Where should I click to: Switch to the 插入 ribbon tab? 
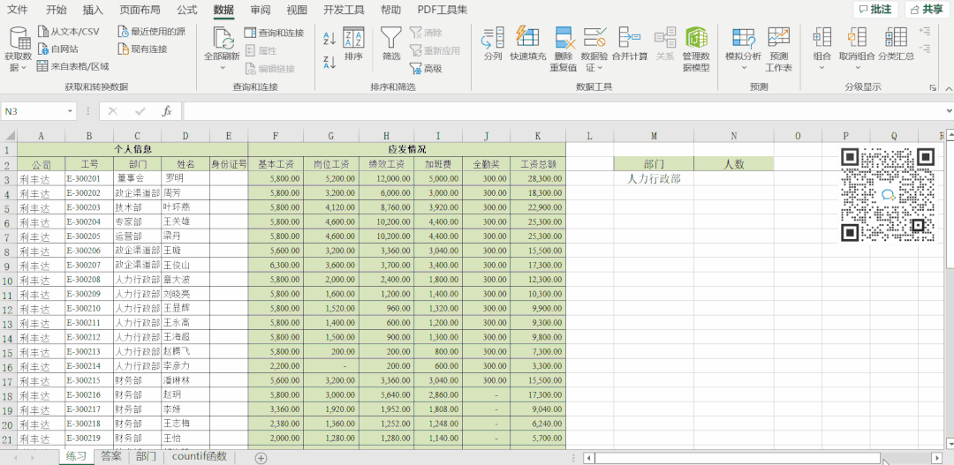[x=93, y=10]
